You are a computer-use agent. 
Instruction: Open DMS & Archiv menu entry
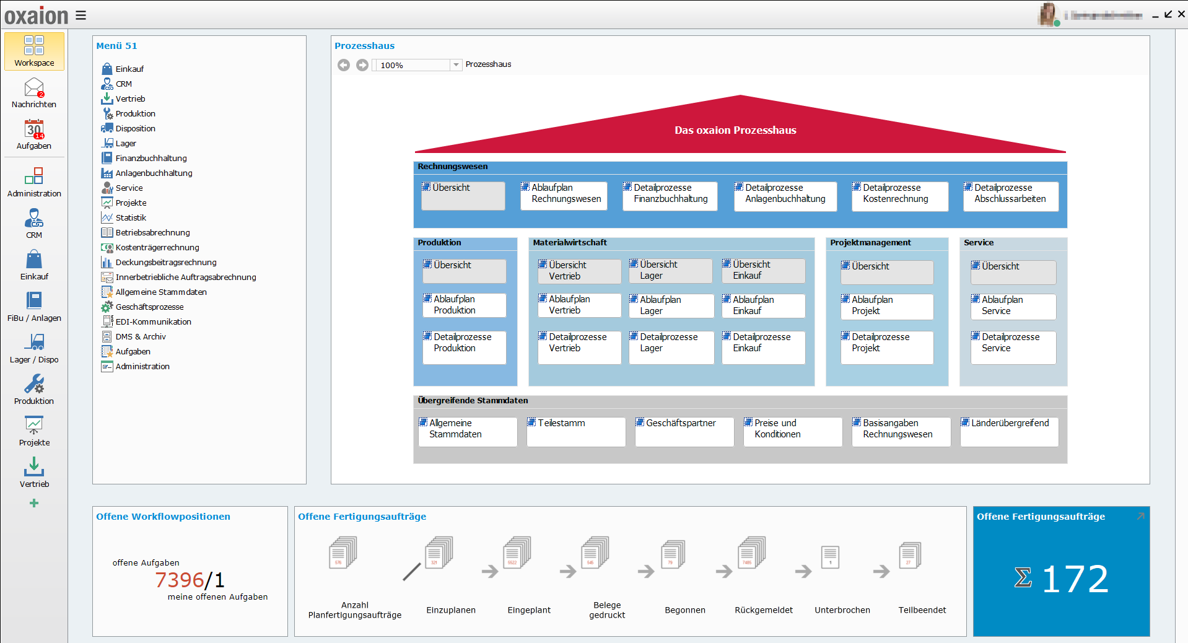141,337
